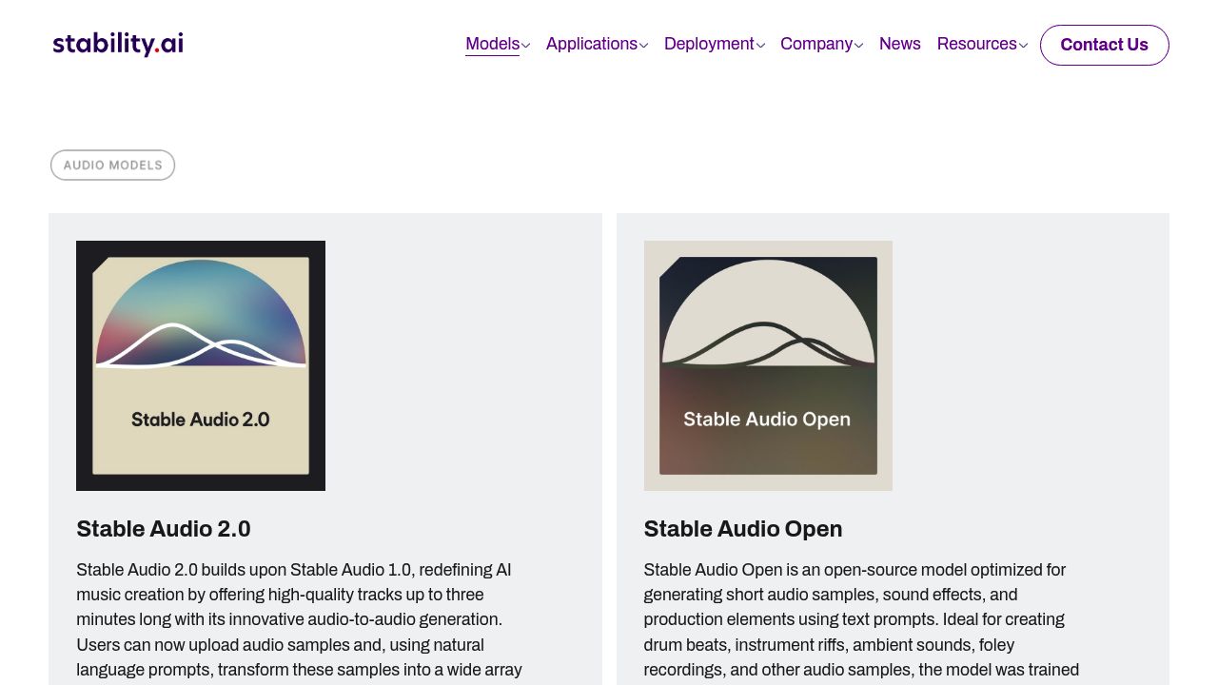Open the Resources menu

[977, 44]
